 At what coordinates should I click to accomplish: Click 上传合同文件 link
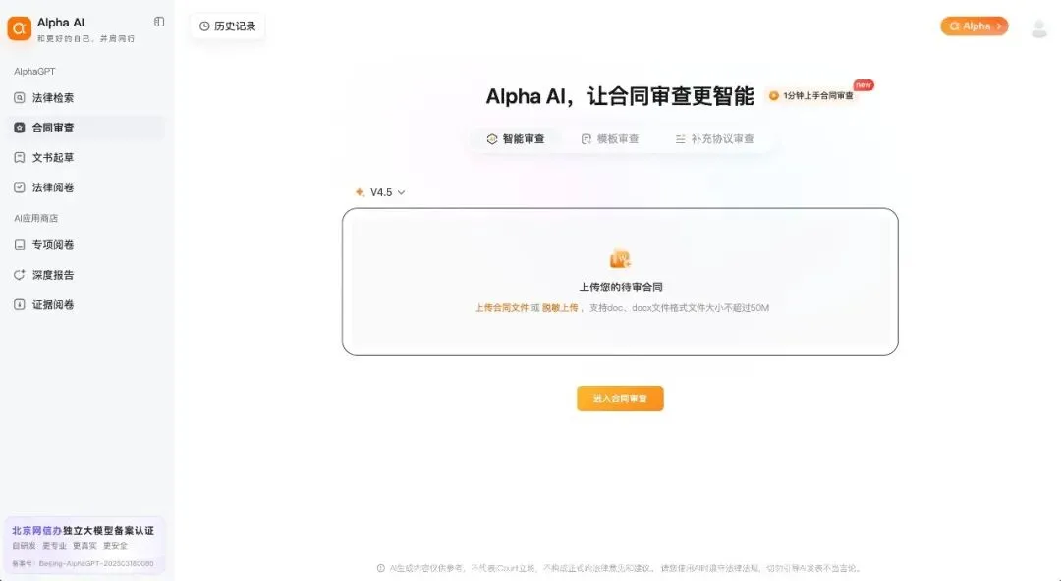[501, 308]
